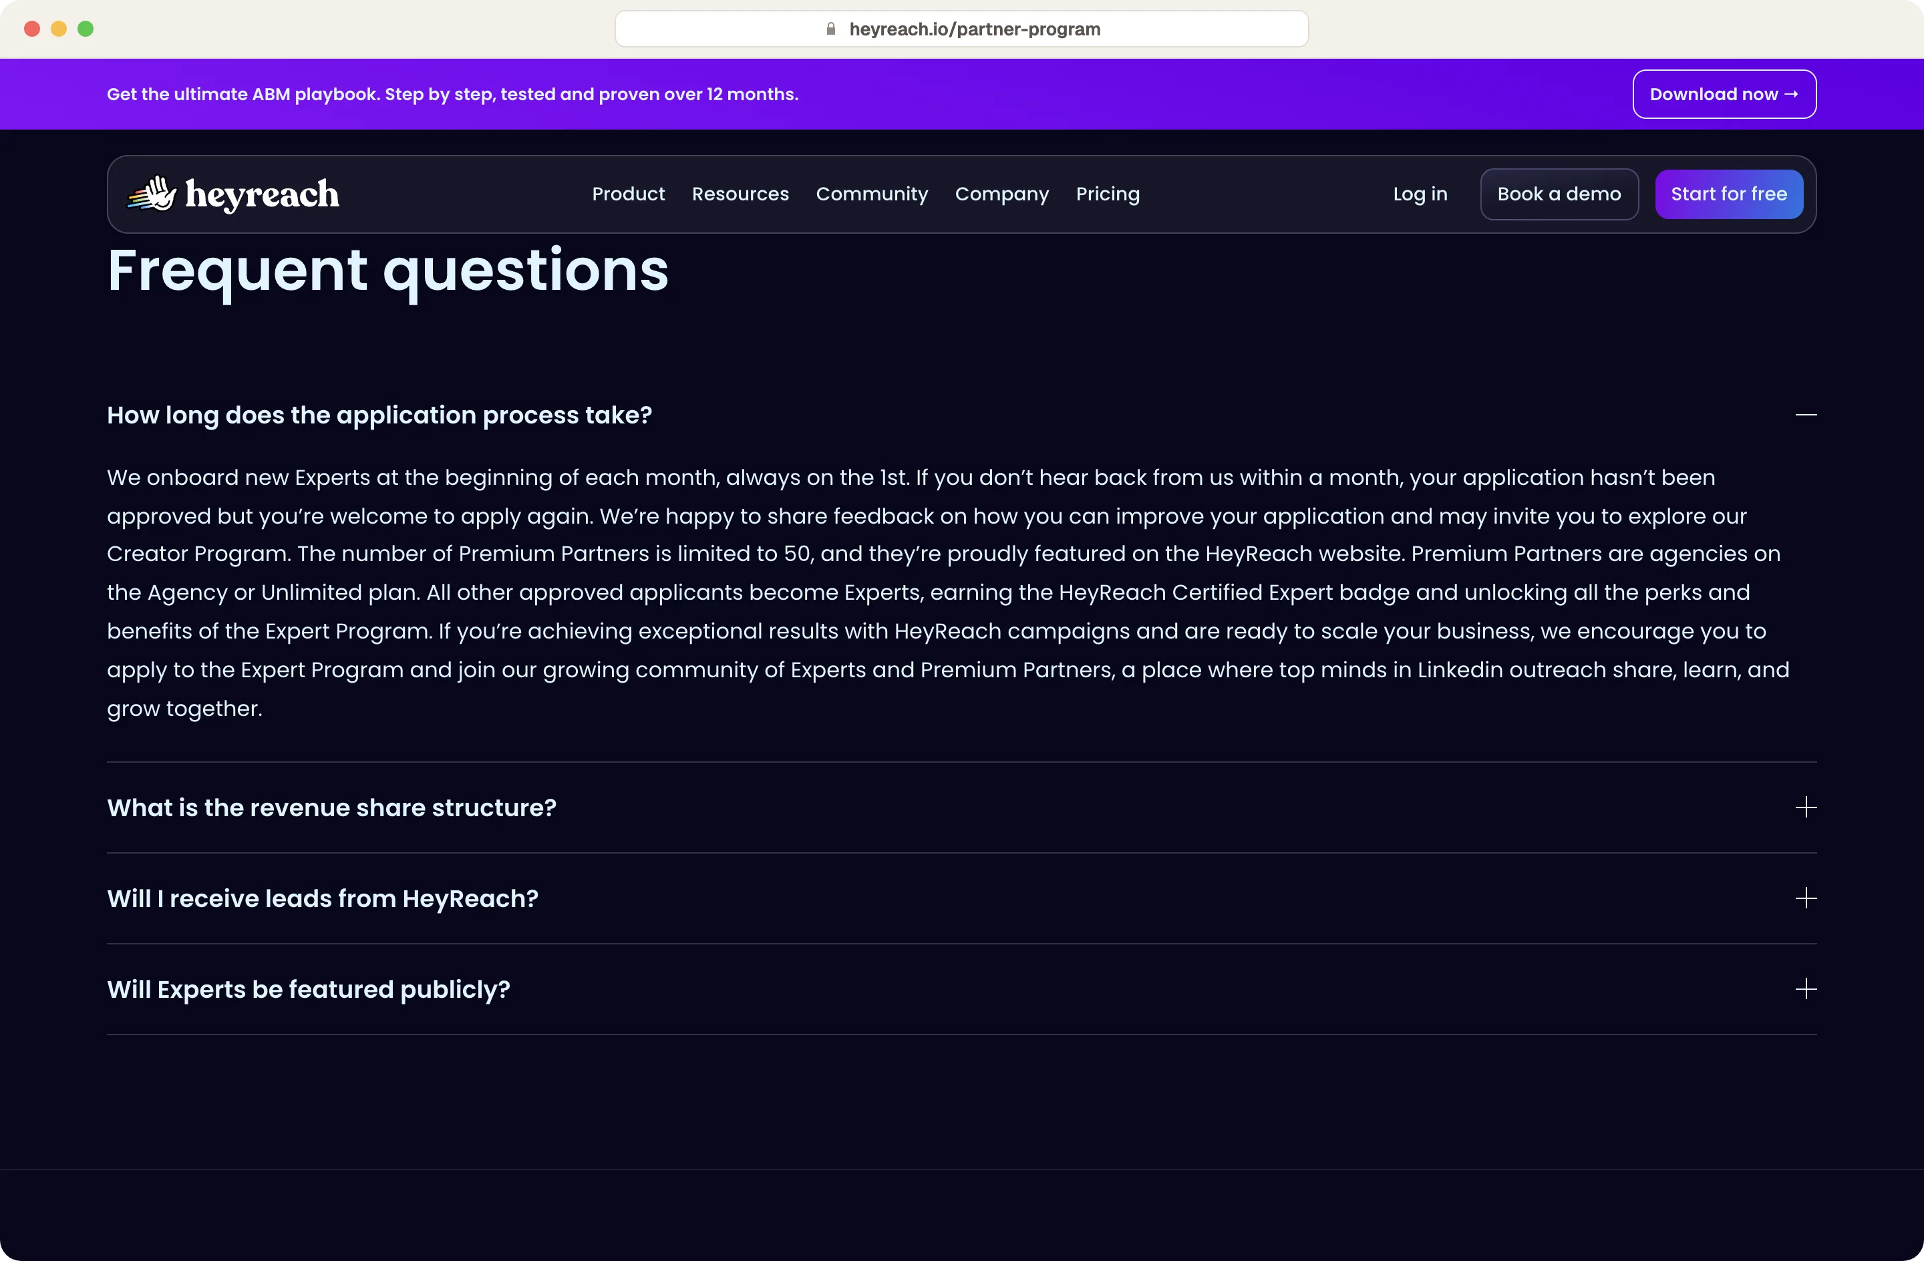
Task: Go to the Pricing page
Action: (x=1108, y=194)
